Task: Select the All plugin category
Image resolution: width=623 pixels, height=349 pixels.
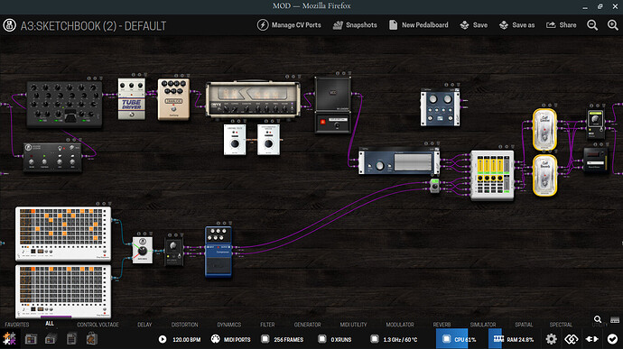Action: (x=50, y=324)
